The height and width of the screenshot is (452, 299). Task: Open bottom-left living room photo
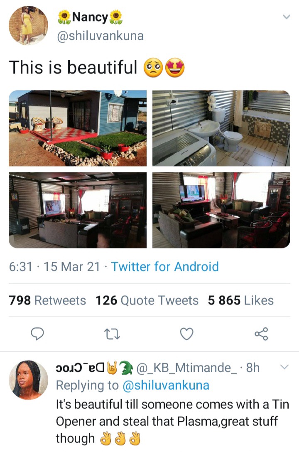click(x=78, y=210)
